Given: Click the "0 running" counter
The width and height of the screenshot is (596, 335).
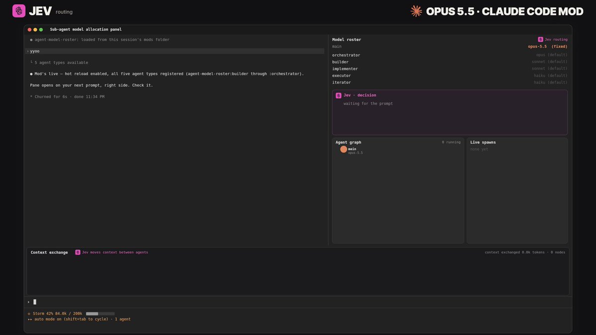Looking at the screenshot, I should [x=451, y=142].
